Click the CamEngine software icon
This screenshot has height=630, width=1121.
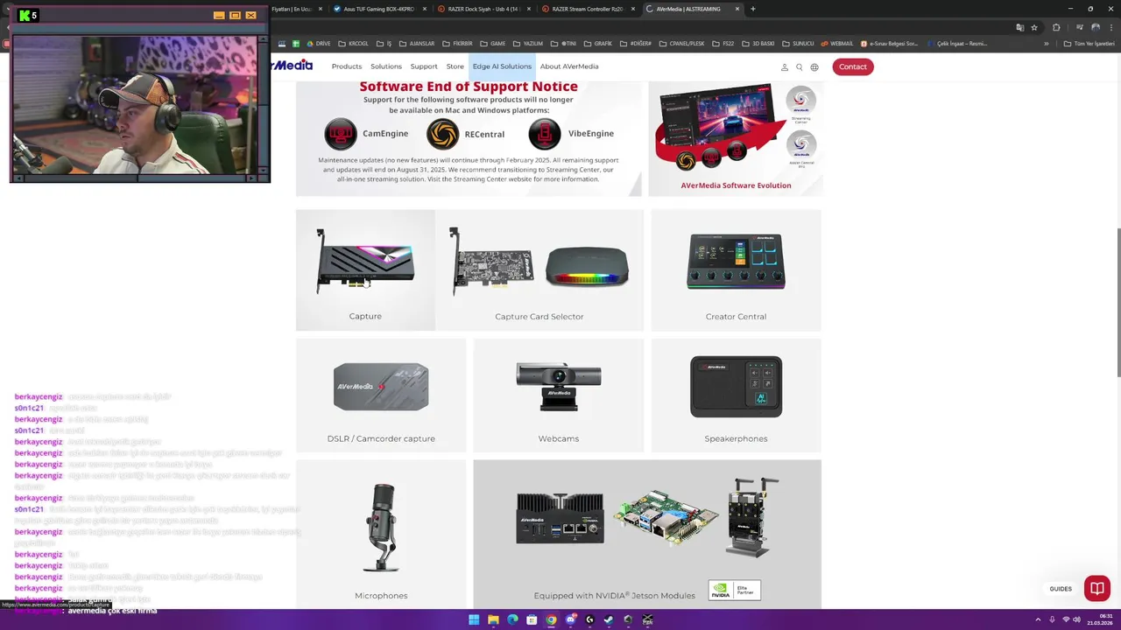[341, 134]
